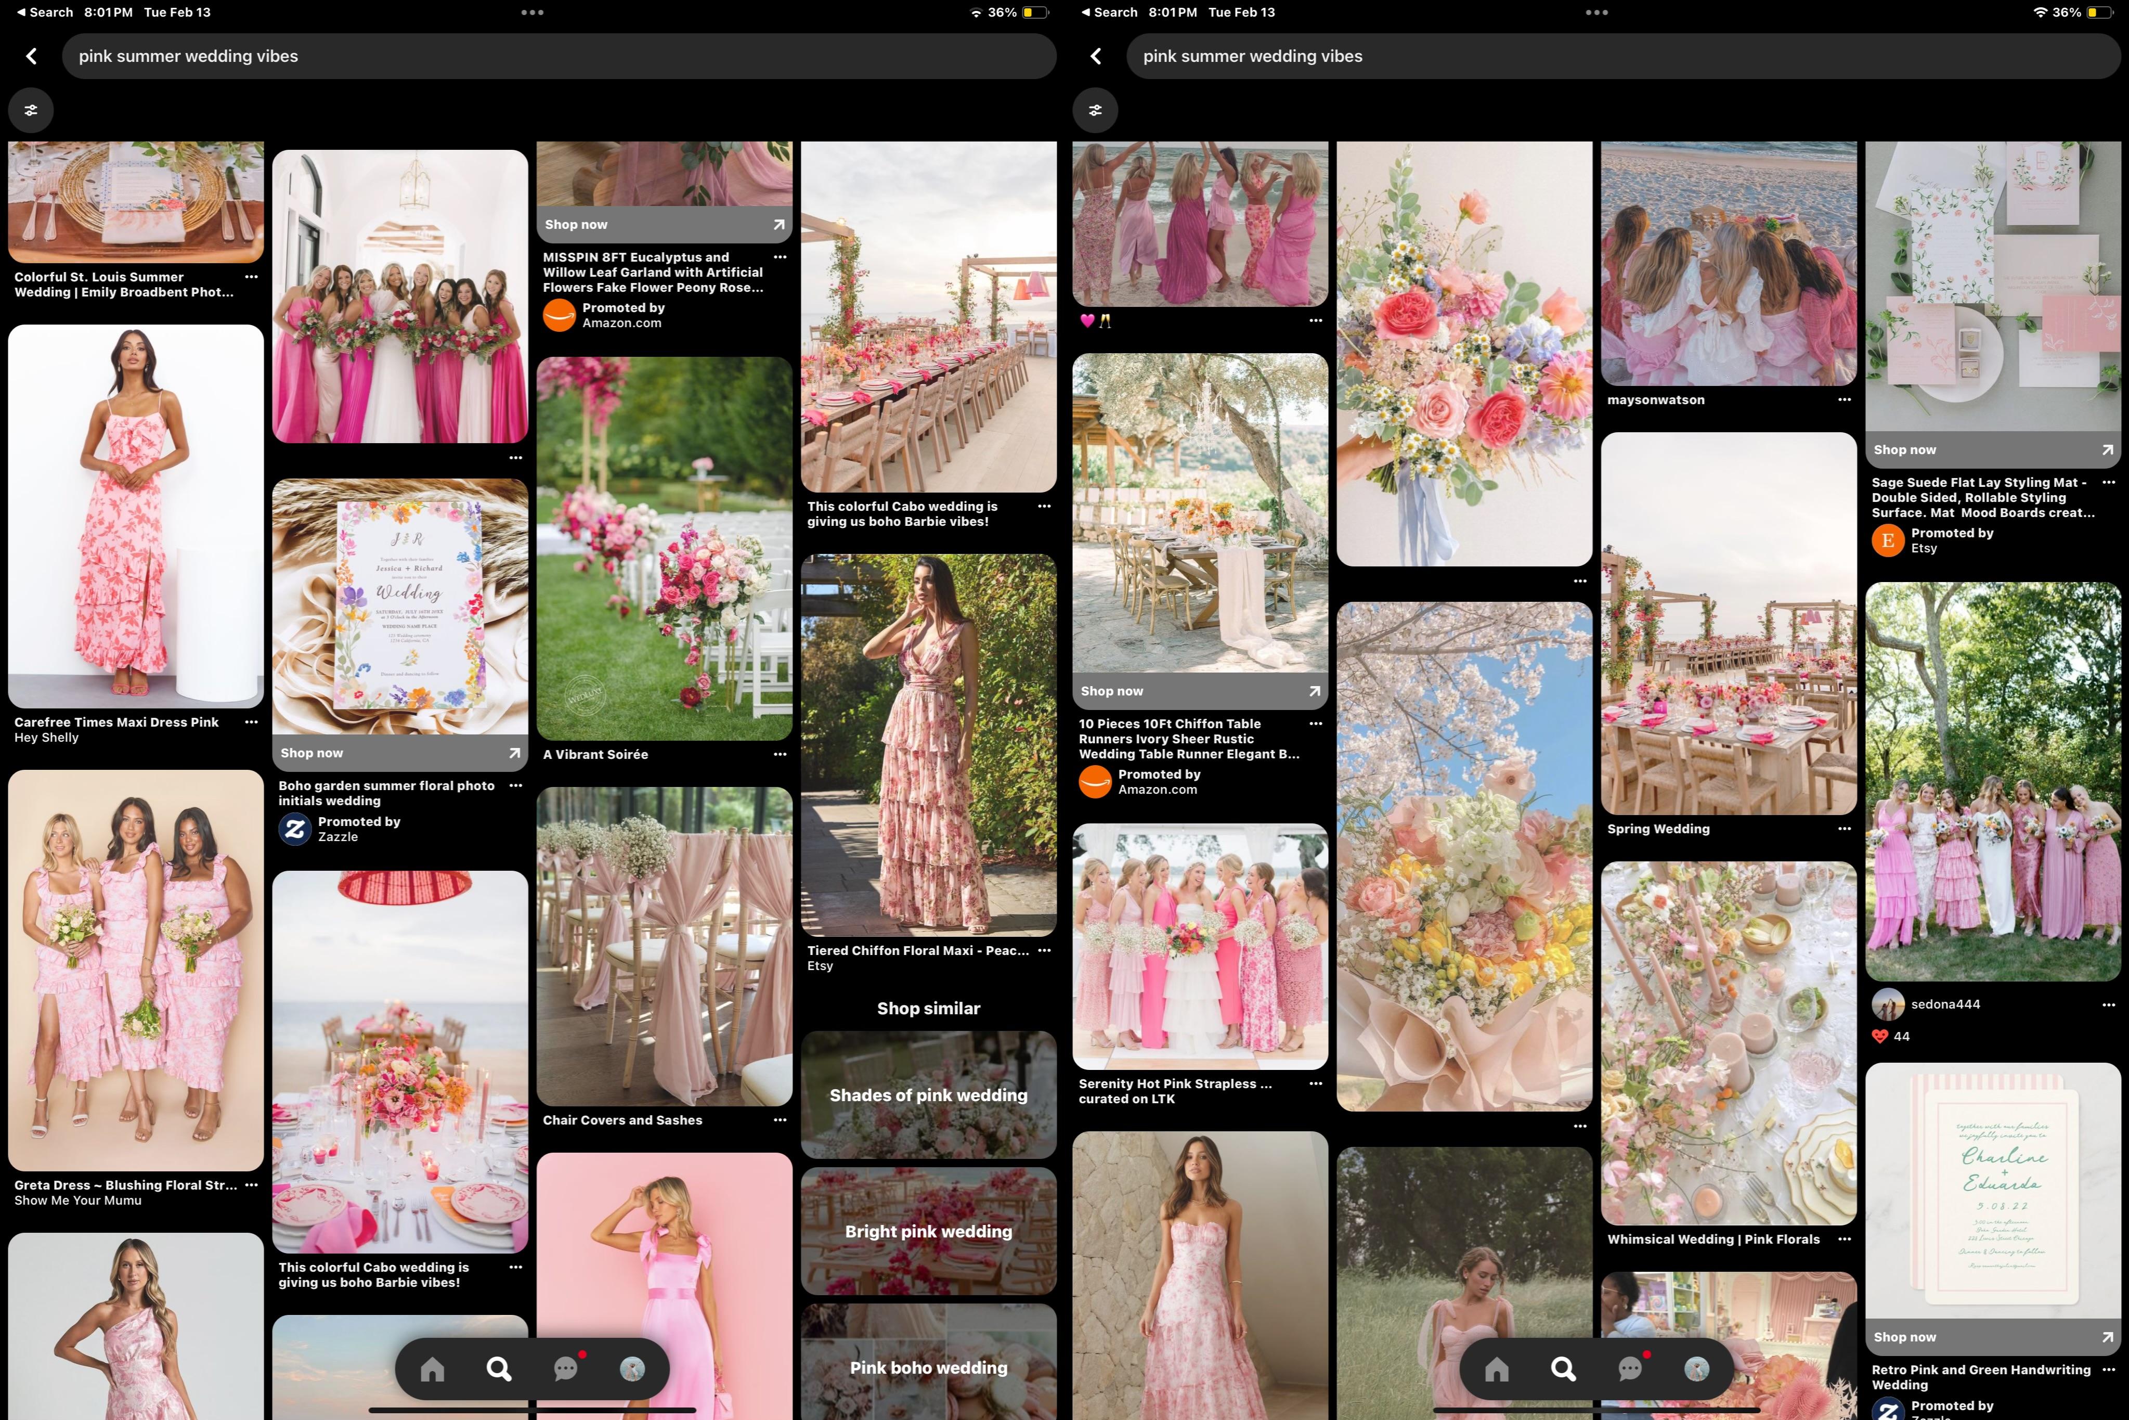
Task: Click Shop now on Sage Suede Flat Lay pin
Action: coord(1993,449)
